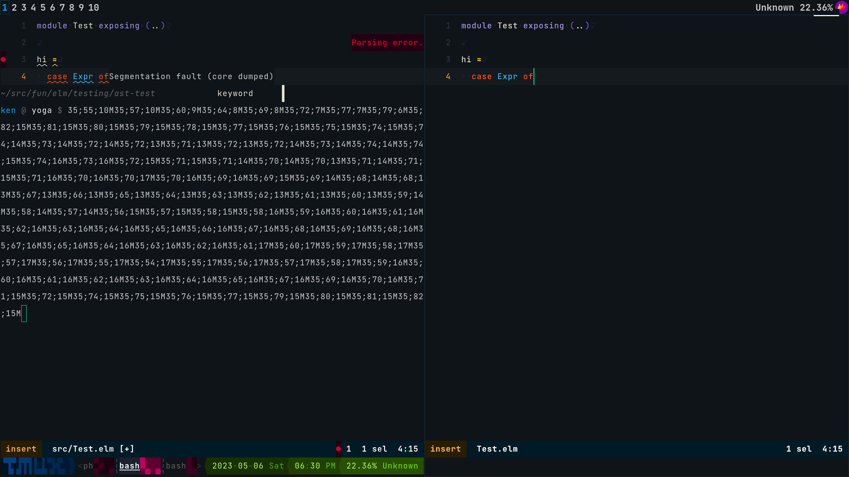Click the battery progress underline in top bar

tap(826, 15)
